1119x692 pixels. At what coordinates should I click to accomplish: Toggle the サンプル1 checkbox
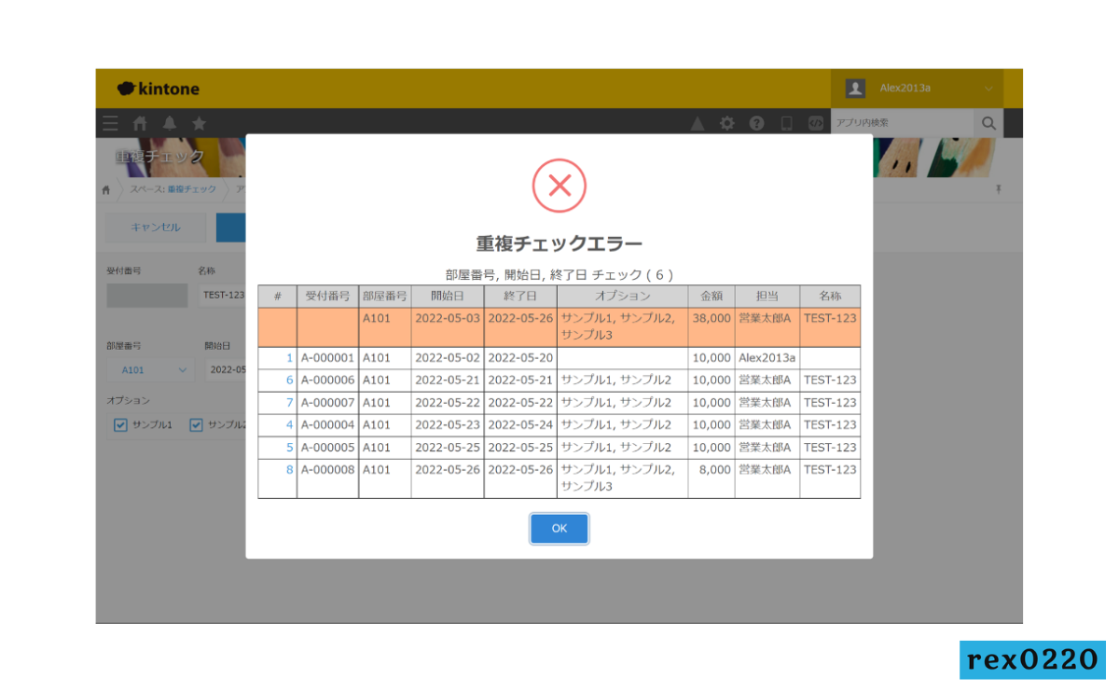(120, 425)
